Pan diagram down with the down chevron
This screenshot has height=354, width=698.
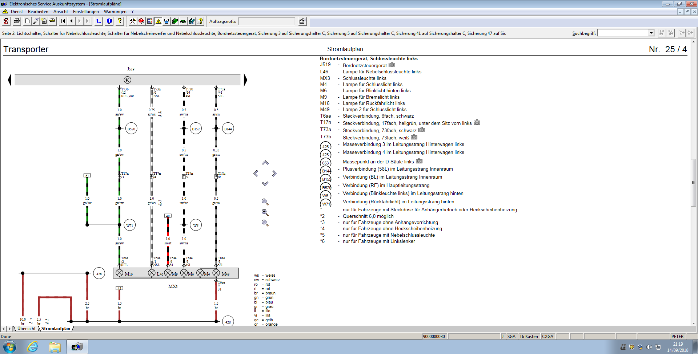(x=265, y=184)
